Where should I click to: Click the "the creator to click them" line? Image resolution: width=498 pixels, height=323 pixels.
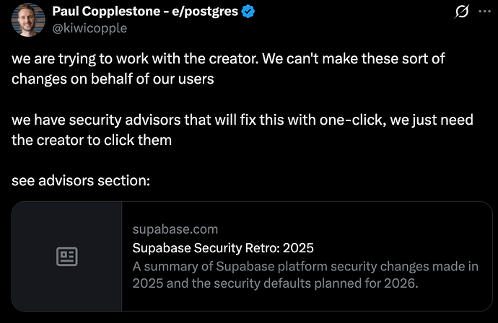(92, 140)
